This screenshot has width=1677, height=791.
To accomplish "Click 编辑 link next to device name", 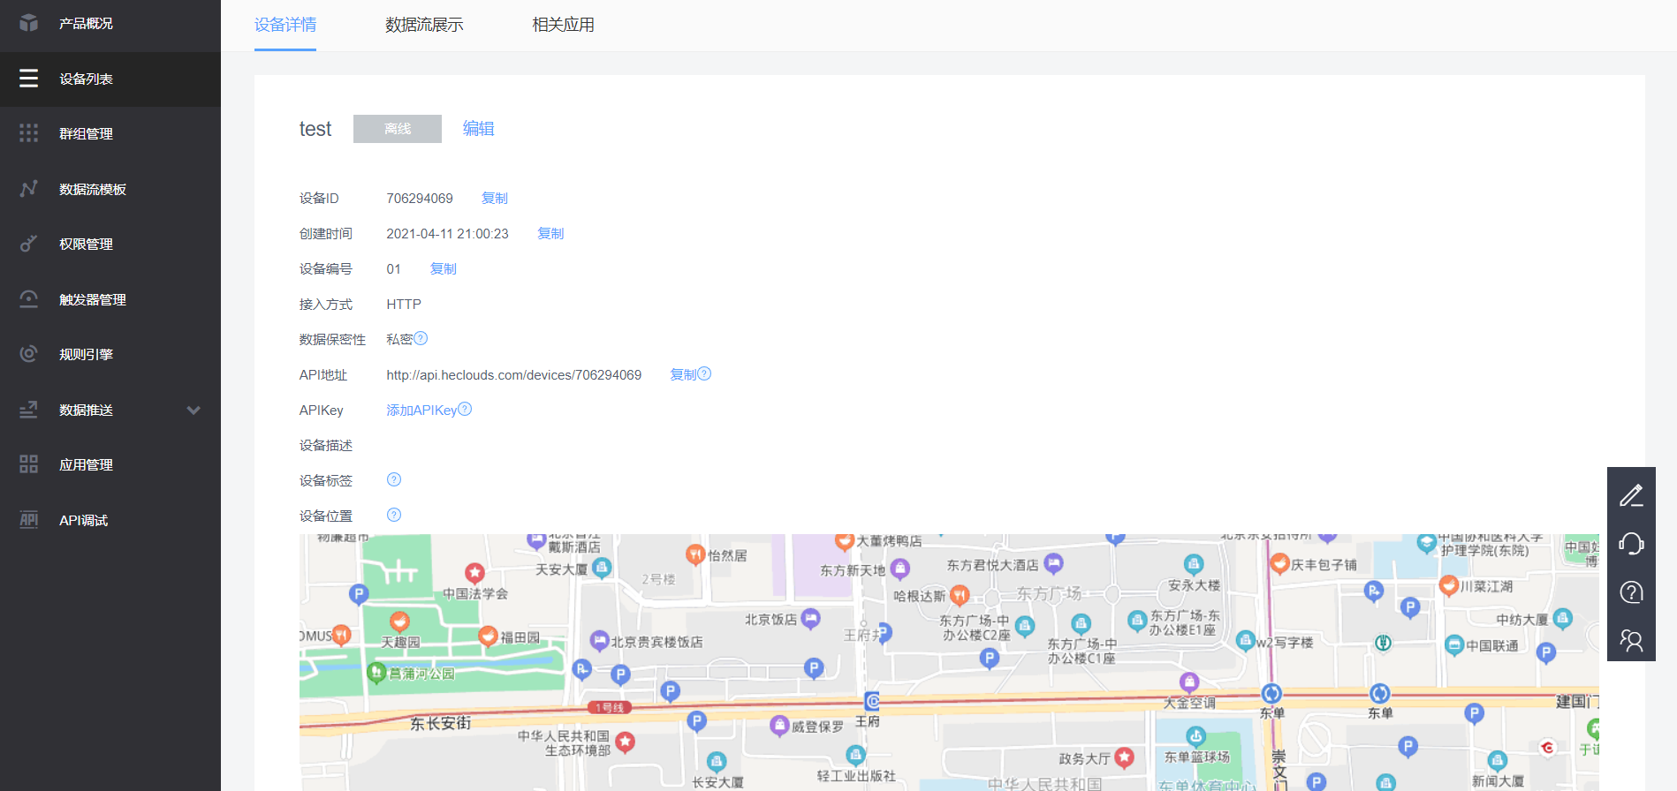I will pyautogui.click(x=478, y=128).
